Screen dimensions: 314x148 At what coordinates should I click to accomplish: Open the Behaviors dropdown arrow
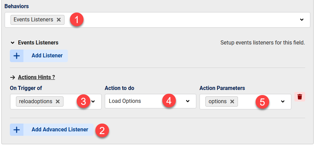pos(302,20)
